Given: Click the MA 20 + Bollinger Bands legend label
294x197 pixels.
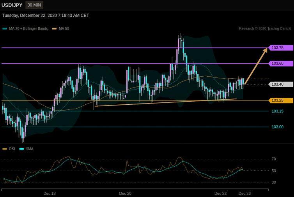Looking at the screenshot, I should 28,29.
